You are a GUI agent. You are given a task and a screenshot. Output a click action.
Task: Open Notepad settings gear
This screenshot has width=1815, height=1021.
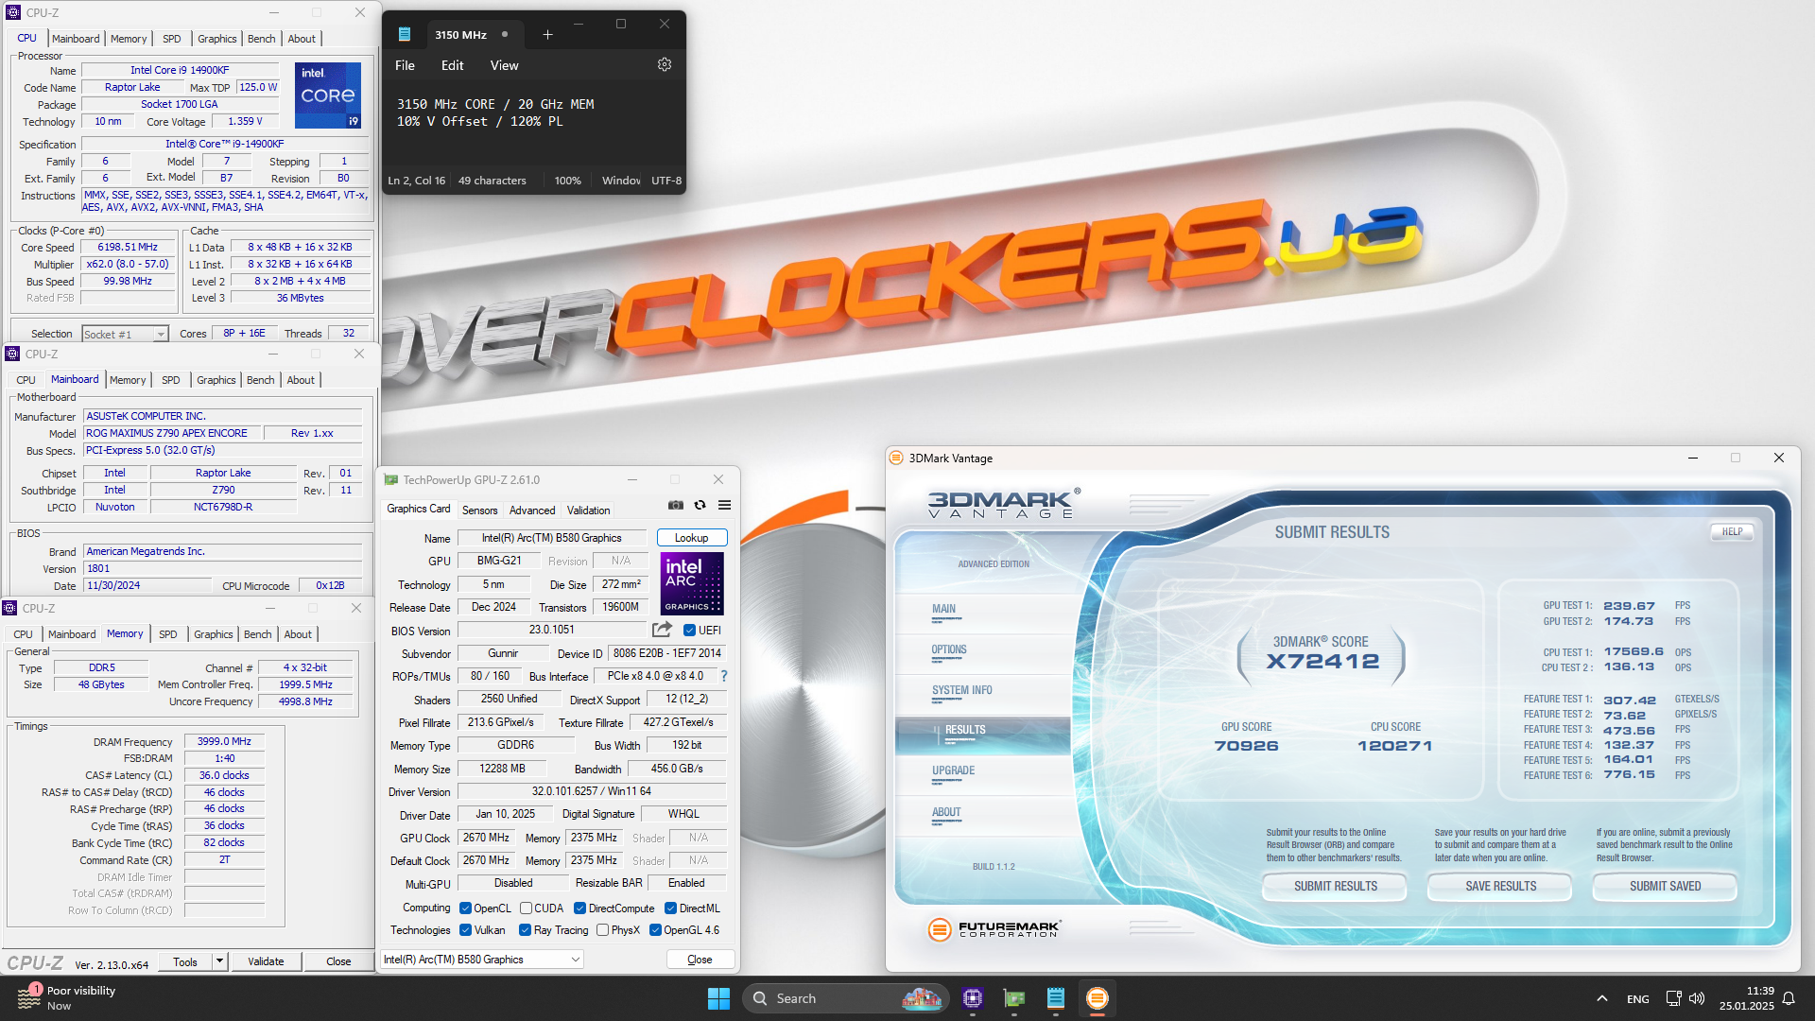click(x=665, y=65)
